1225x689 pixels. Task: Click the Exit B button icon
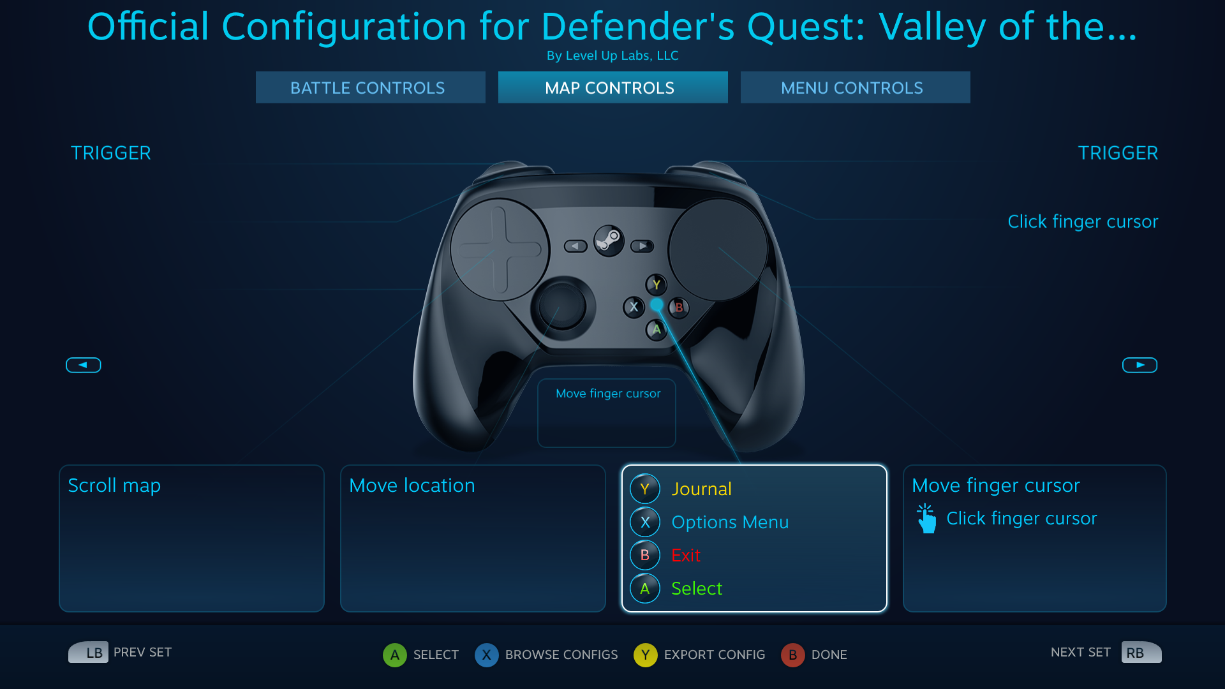(645, 554)
